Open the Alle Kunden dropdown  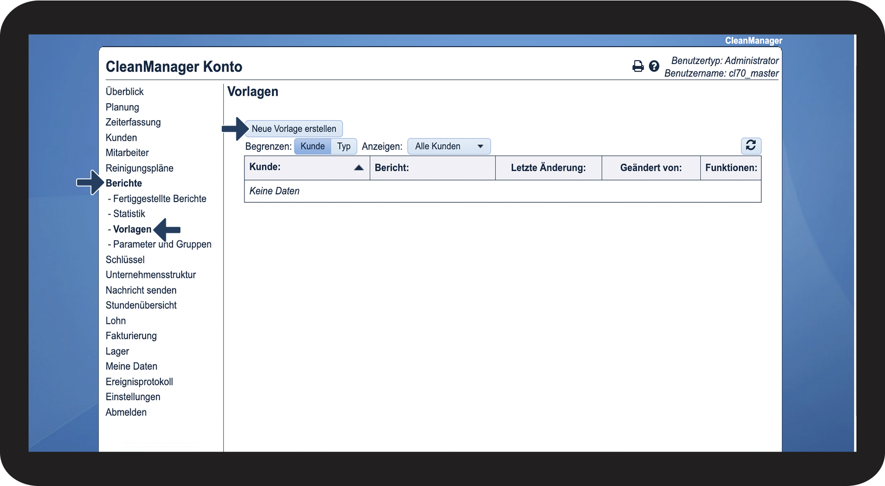tap(449, 146)
